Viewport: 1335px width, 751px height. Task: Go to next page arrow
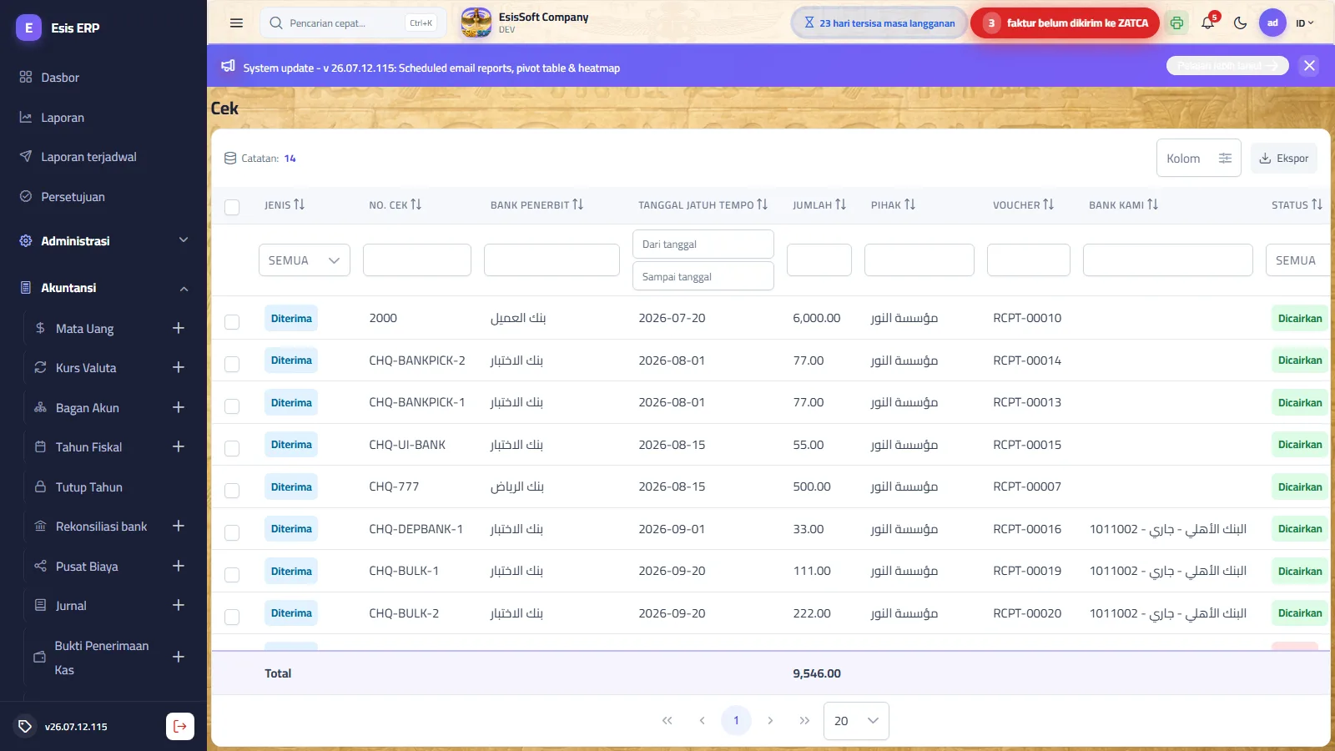(x=770, y=721)
